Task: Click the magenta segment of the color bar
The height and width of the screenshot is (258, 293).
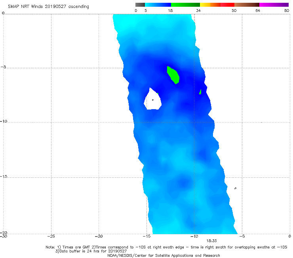Action: 274,5
